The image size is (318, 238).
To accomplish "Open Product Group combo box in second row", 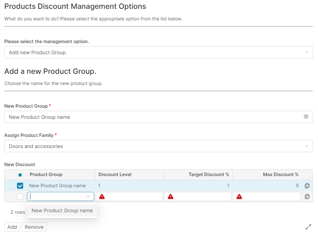I will click(x=61, y=196).
